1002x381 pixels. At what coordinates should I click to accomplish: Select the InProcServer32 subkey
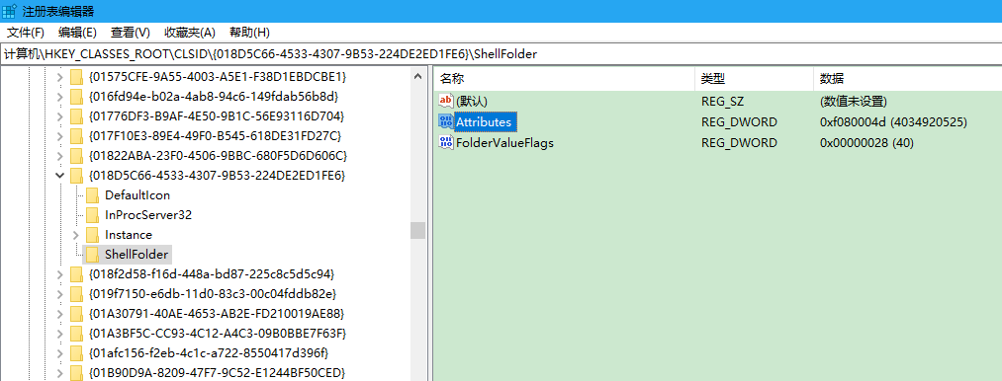click(x=148, y=215)
